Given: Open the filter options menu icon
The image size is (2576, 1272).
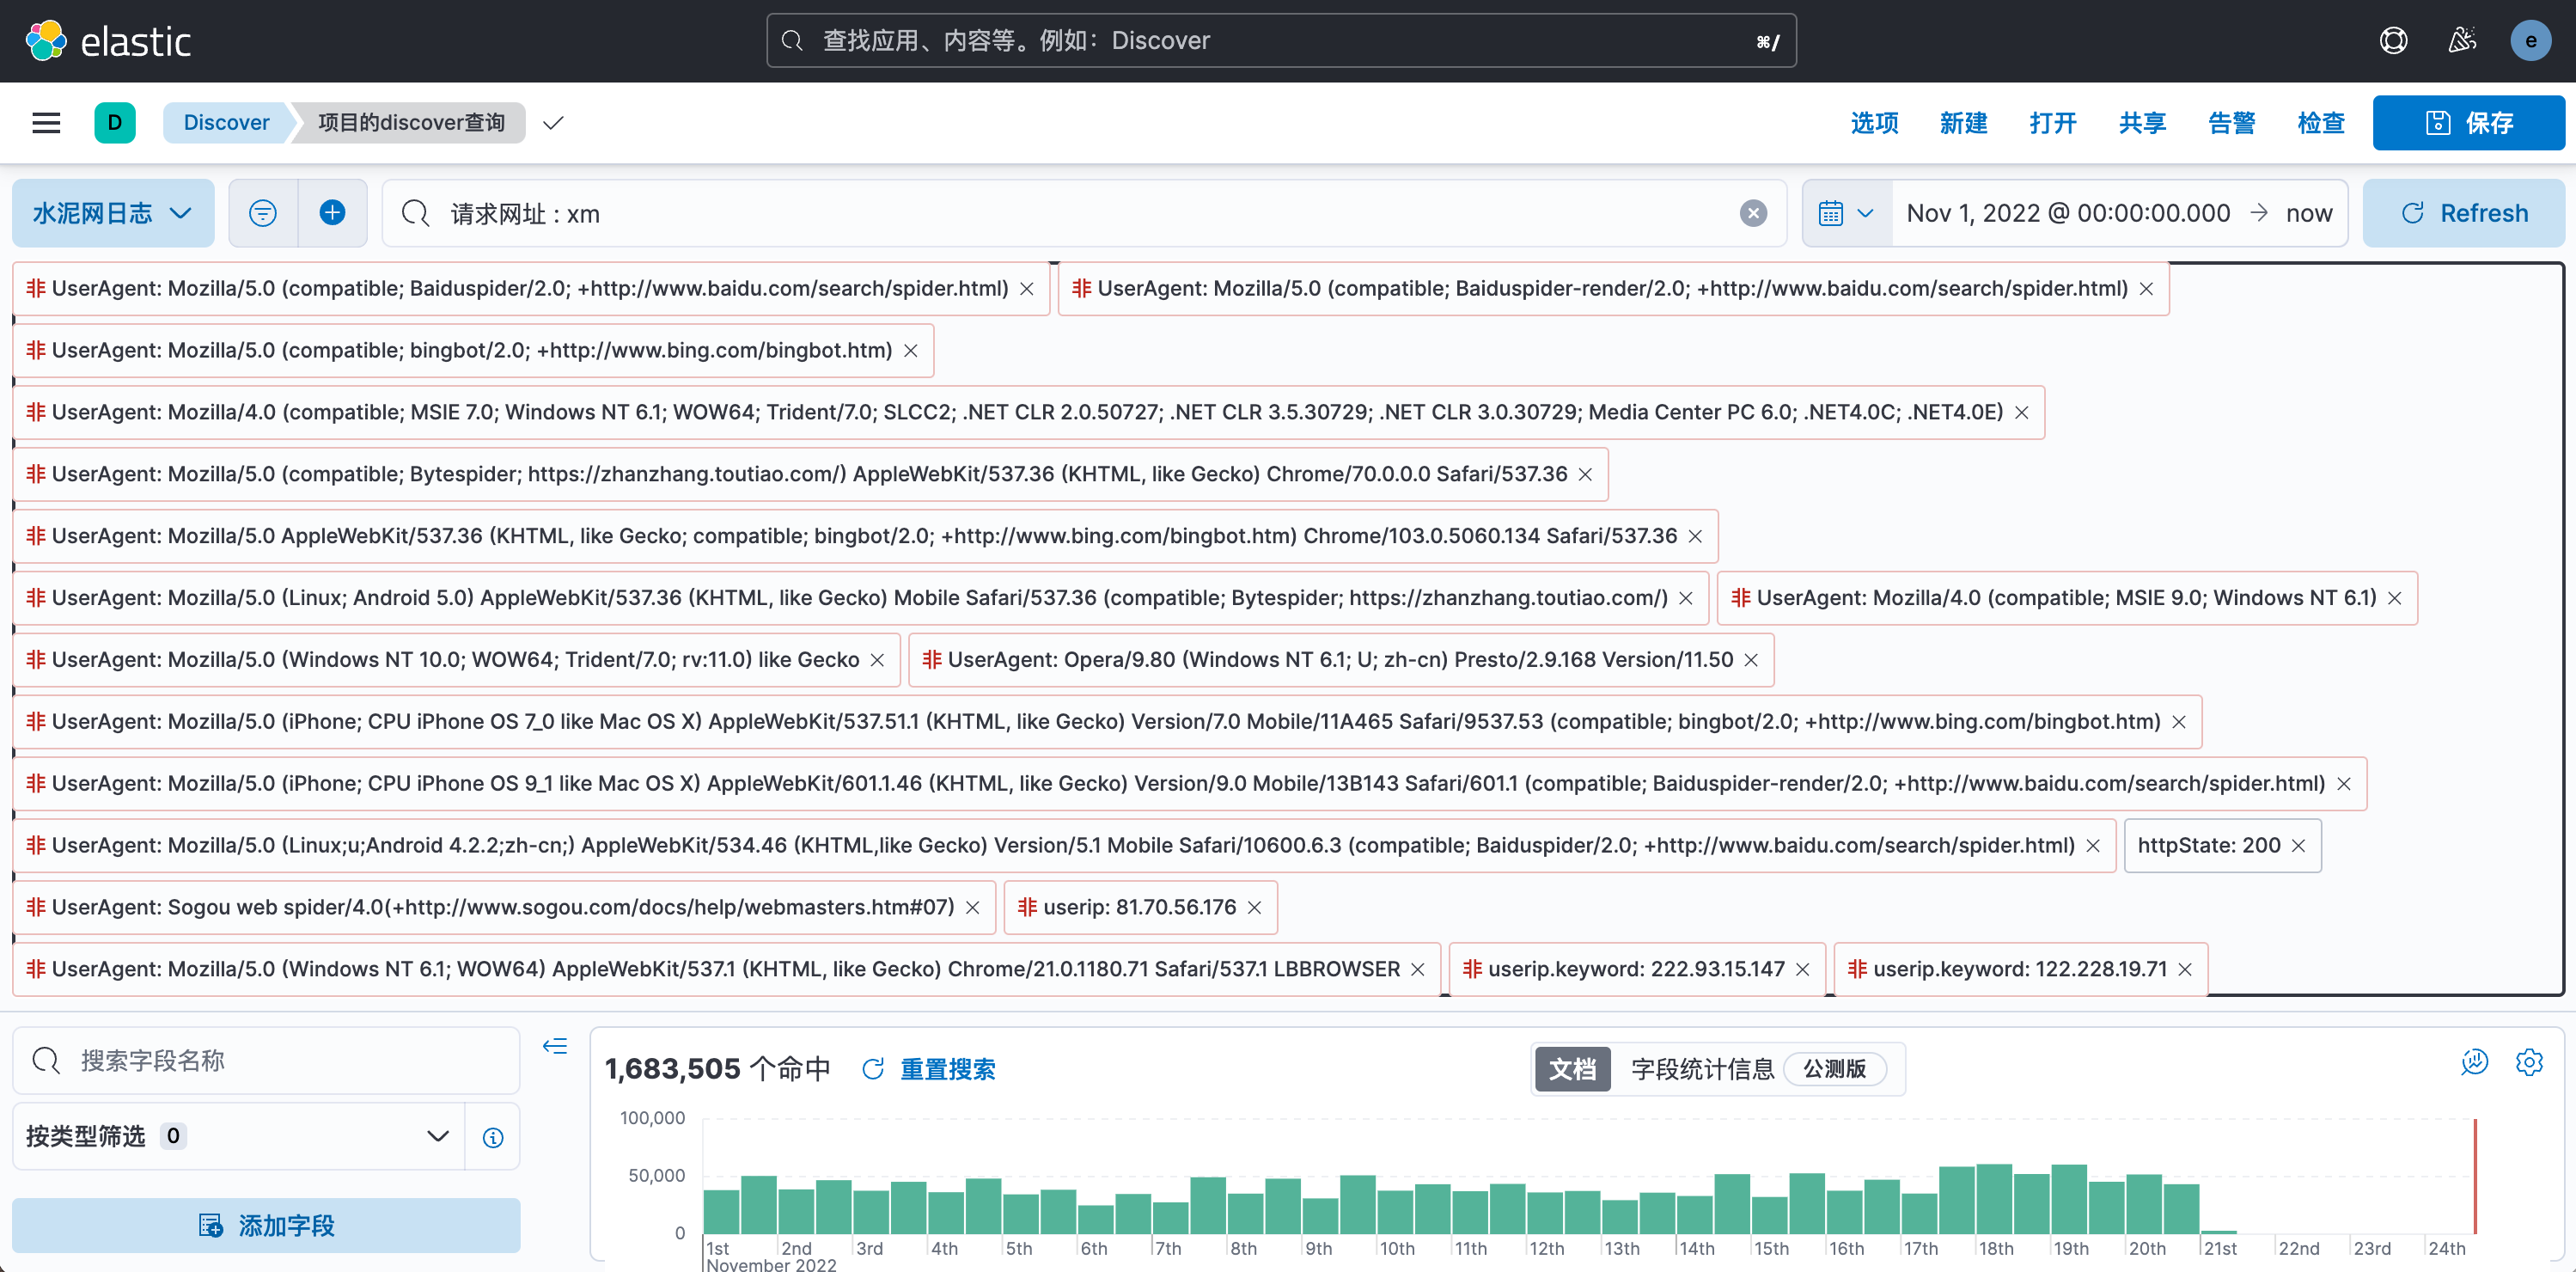Looking at the screenshot, I should [263, 213].
